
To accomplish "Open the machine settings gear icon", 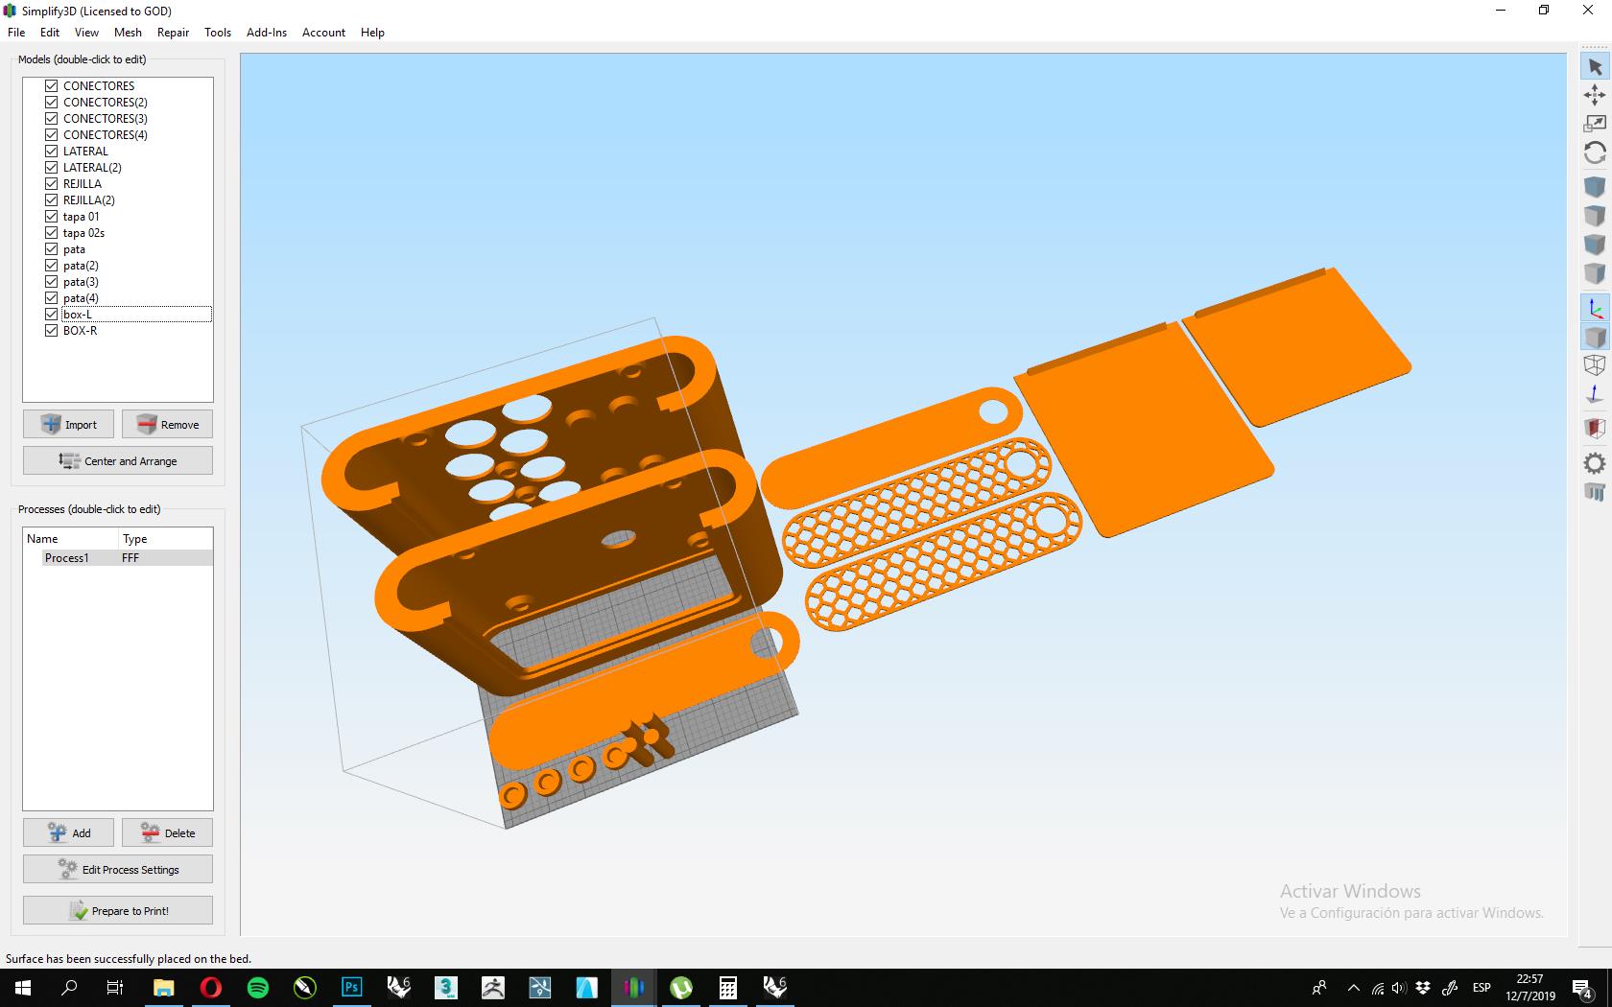I will point(1595,462).
